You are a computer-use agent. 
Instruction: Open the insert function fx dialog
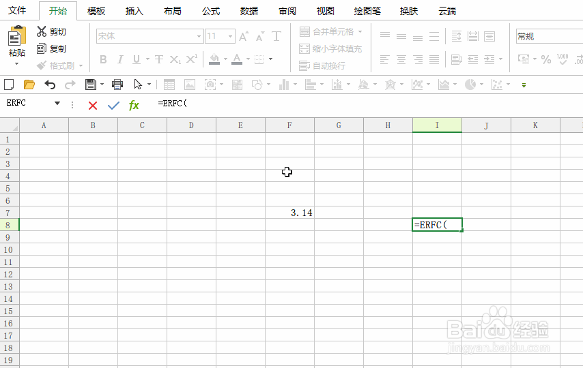click(134, 106)
